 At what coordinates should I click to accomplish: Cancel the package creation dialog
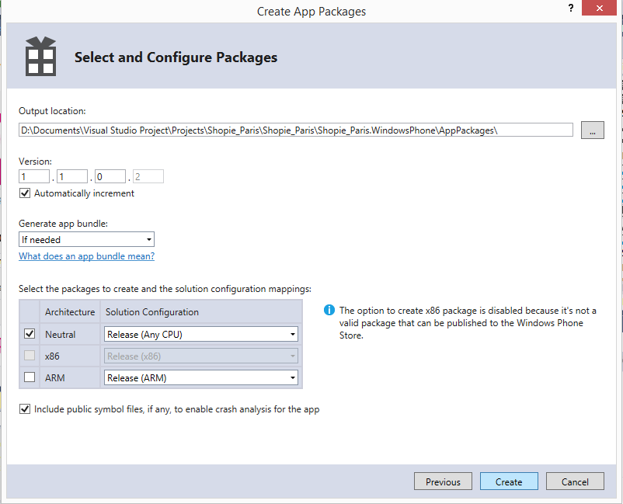coord(575,481)
